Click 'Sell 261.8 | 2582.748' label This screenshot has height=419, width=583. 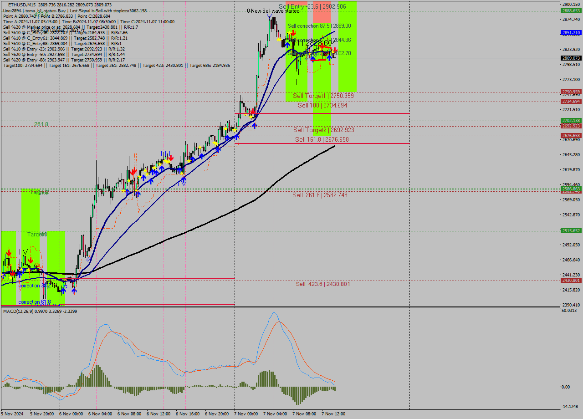pos(320,195)
